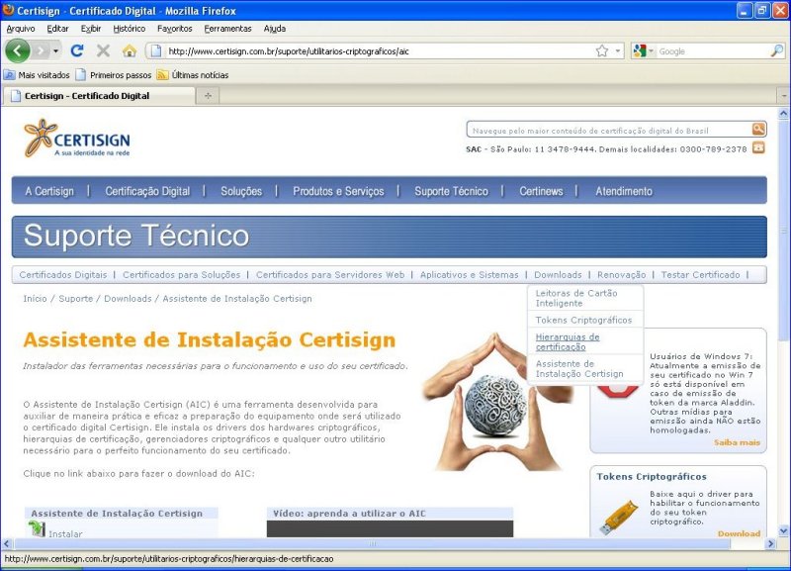
Task: Open the Arquivo menu
Action: [x=21, y=29]
